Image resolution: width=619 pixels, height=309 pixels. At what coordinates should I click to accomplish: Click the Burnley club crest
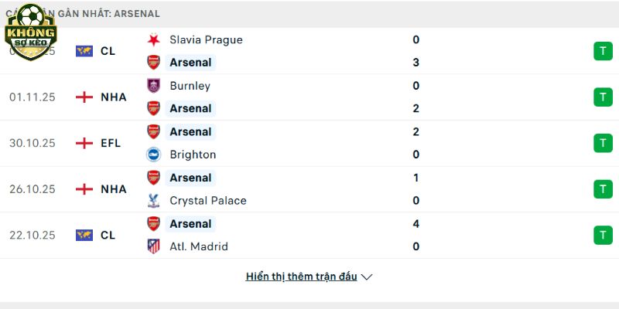click(153, 86)
